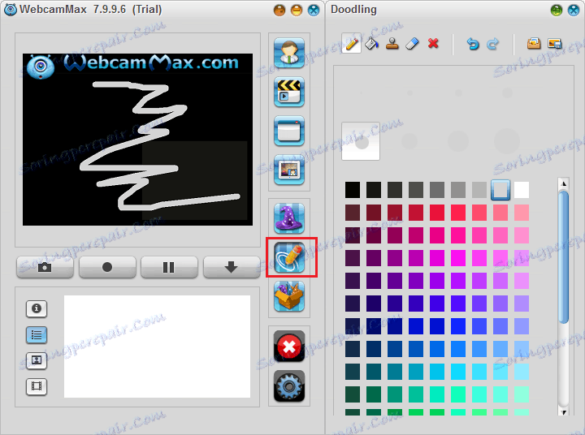Close the Doodling panel

click(x=574, y=10)
